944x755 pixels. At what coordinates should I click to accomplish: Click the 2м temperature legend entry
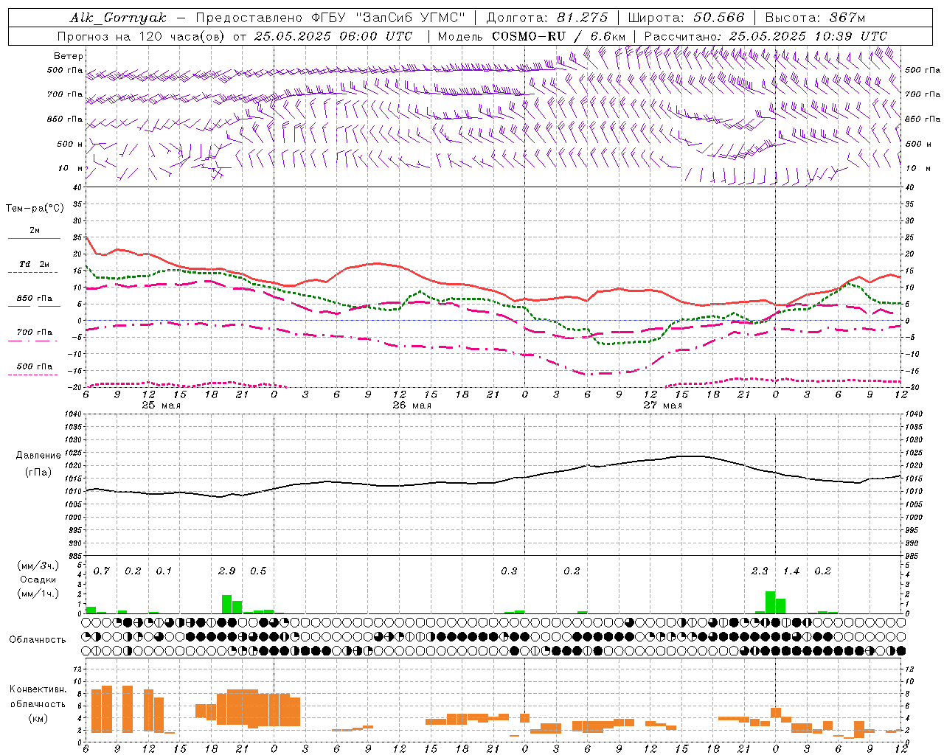(x=35, y=231)
